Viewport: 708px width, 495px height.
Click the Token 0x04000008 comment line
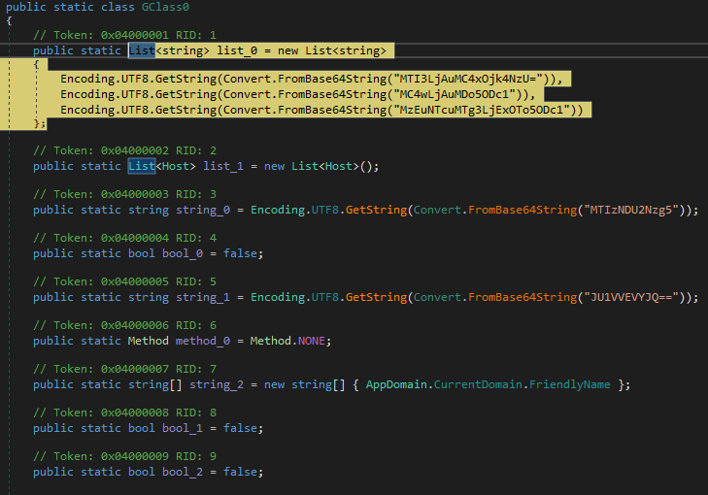tap(124, 412)
